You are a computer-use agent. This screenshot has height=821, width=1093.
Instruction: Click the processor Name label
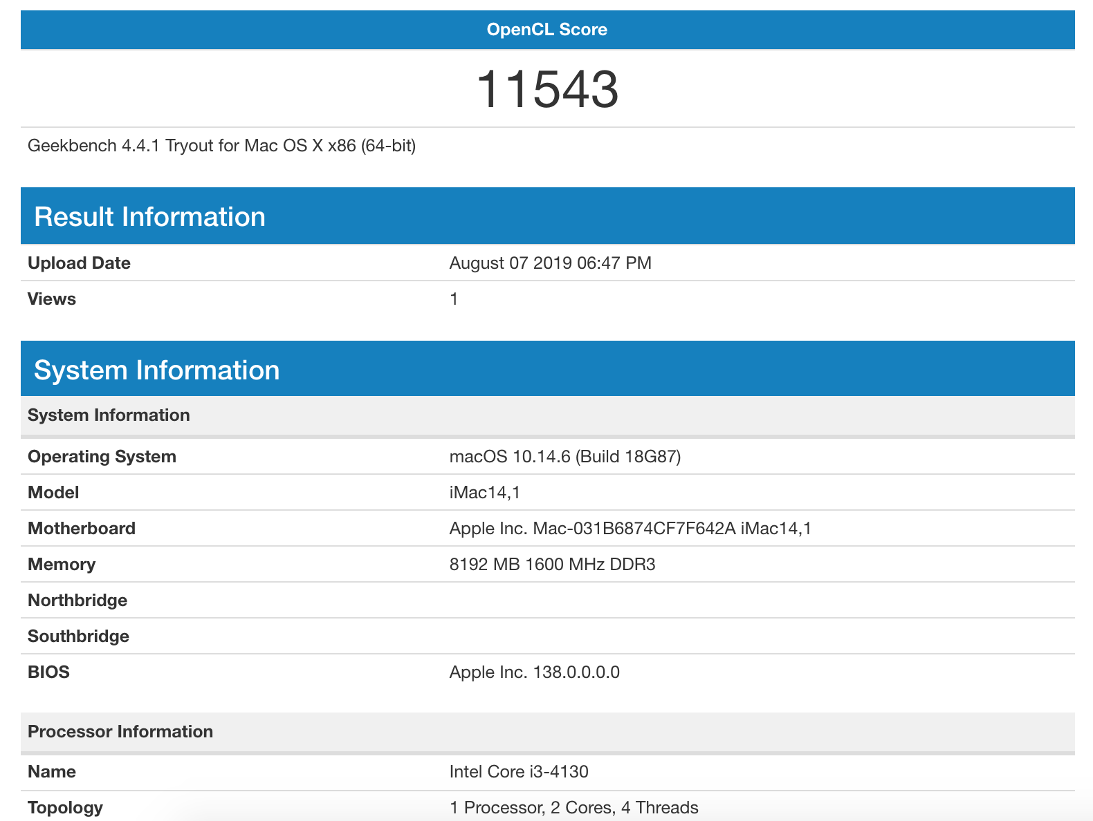[x=52, y=772]
